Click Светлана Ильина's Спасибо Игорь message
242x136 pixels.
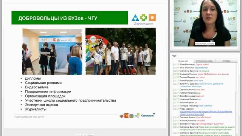pos(192,117)
